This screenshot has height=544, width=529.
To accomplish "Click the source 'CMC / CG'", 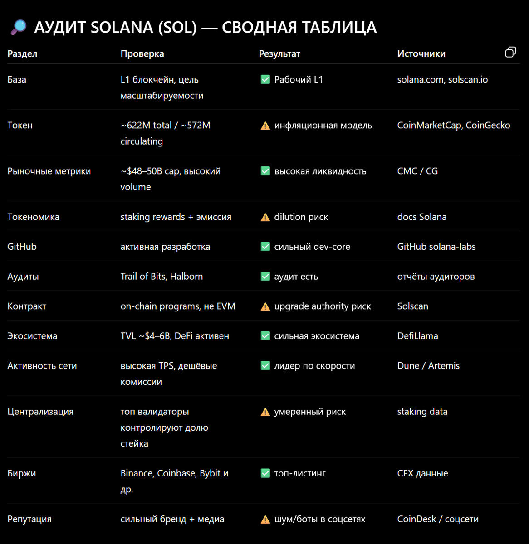I will point(417,171).
